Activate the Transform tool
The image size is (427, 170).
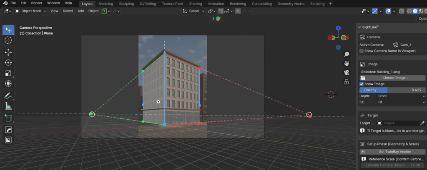8,84
